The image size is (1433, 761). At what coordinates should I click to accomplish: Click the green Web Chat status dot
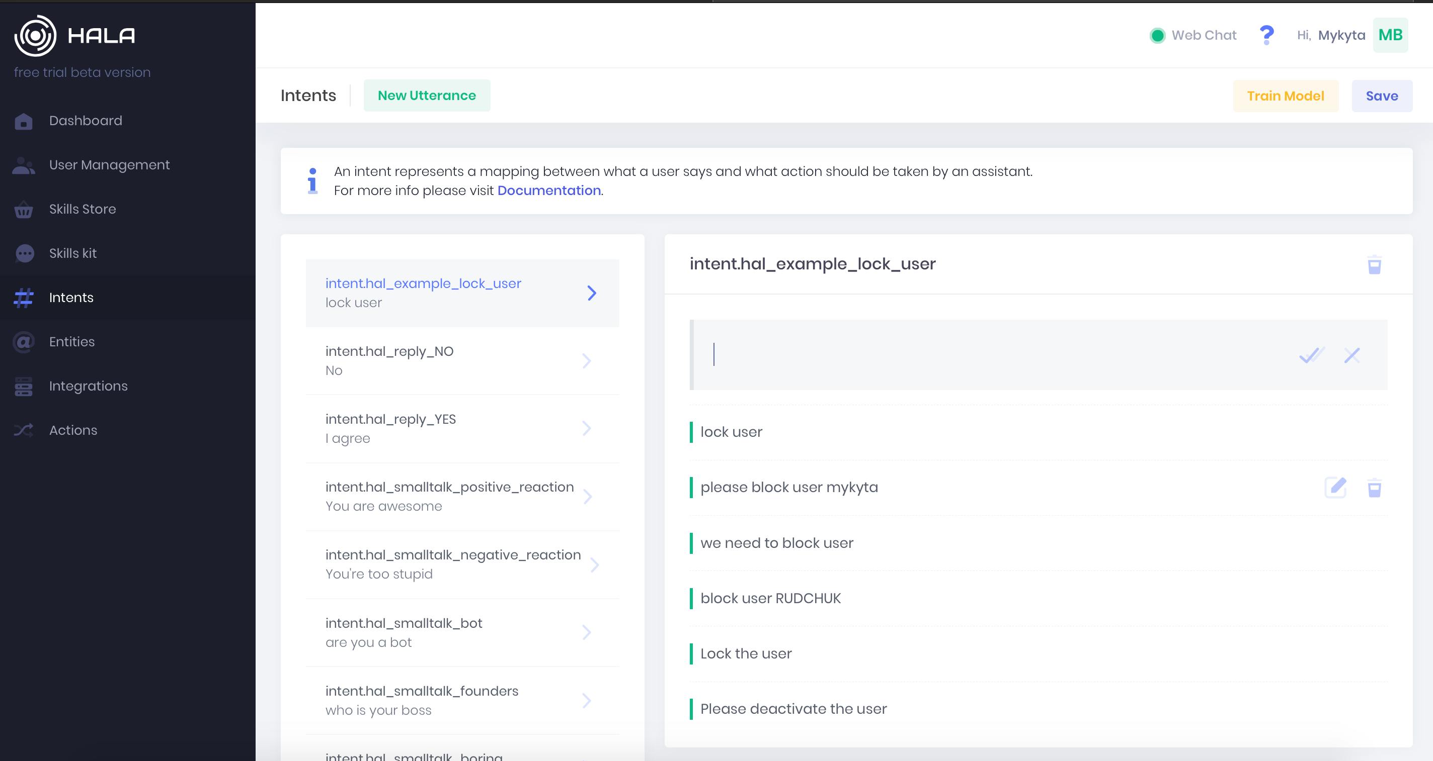click(1158, 36)
